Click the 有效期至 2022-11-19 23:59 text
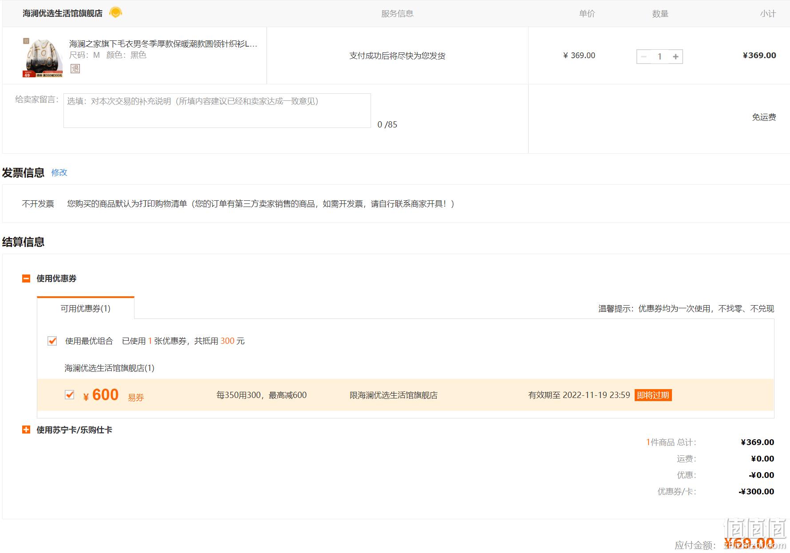This screenshot has width=790, height=553. tap(579, 395)
